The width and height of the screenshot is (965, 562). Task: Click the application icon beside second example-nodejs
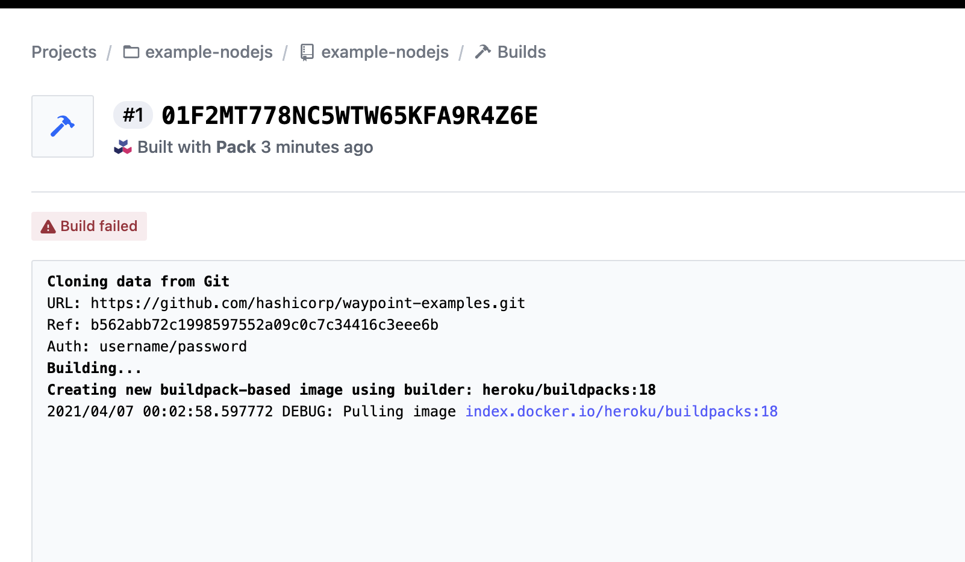pyautogui.click(x=308, y=52)
